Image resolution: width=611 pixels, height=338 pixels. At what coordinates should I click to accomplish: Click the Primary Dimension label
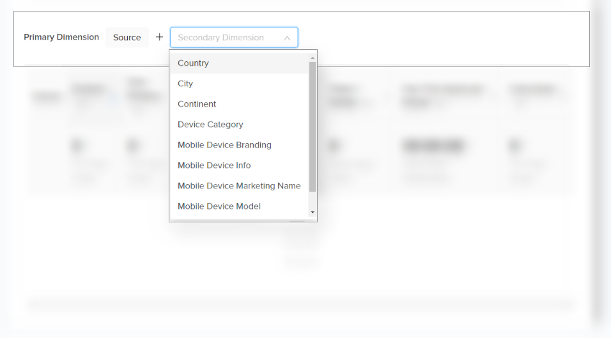(x=61, y=37)
